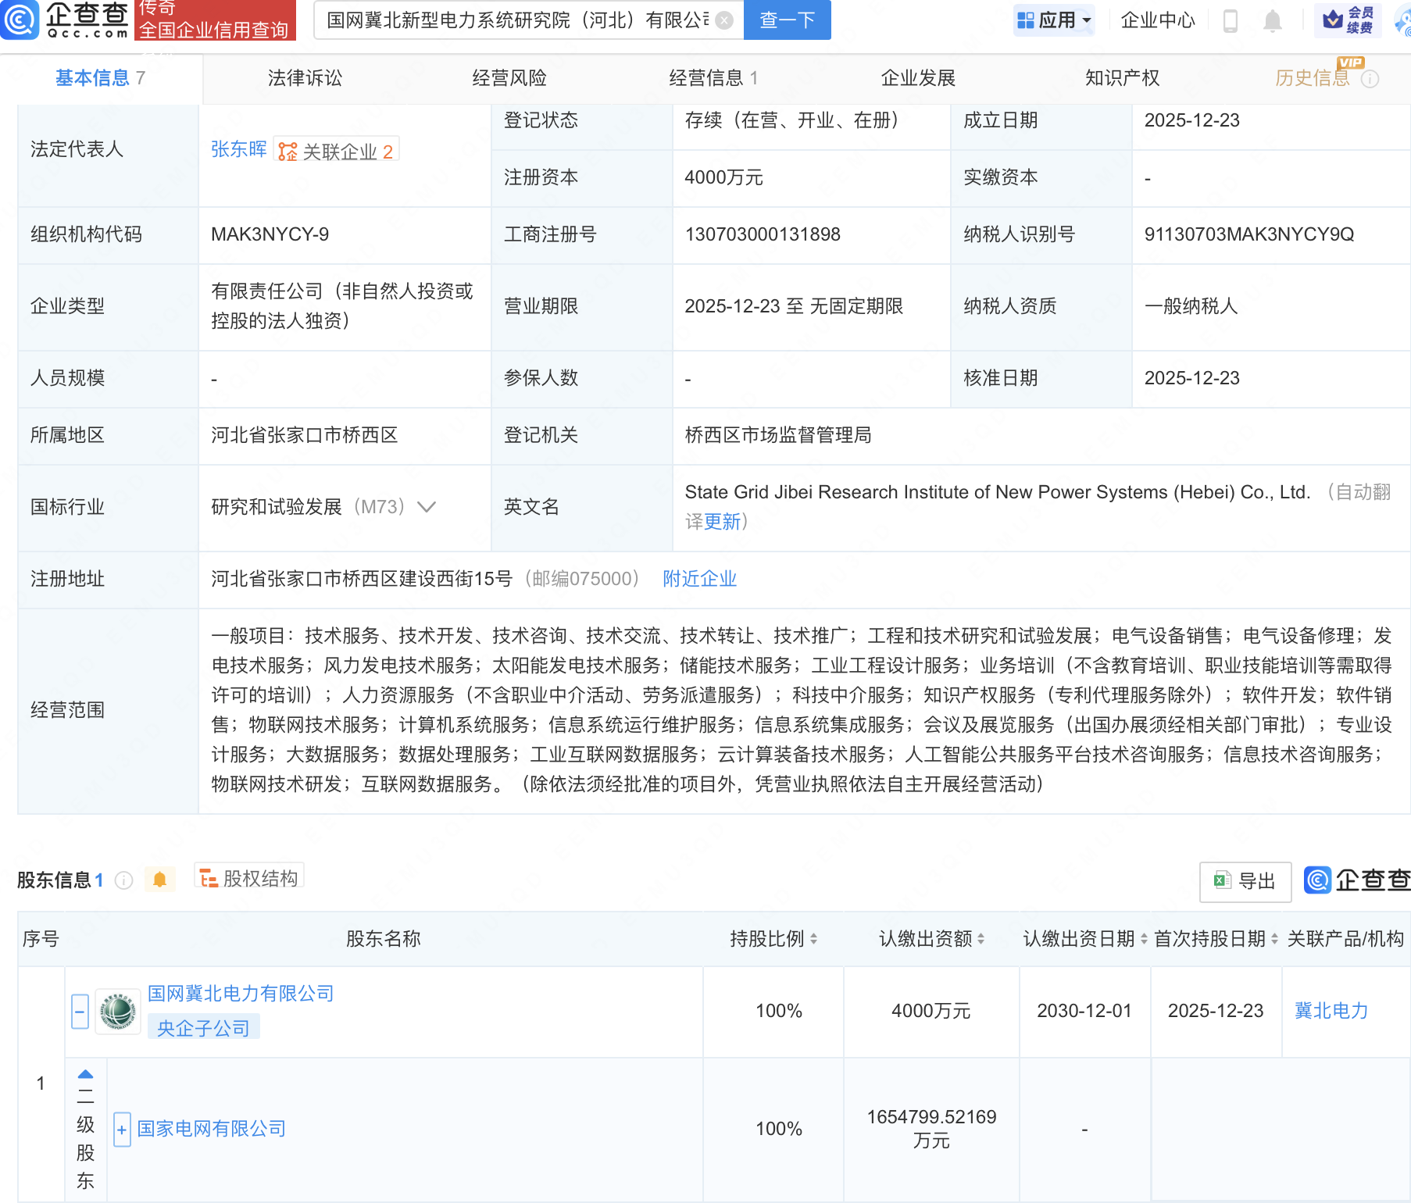The height and width of the screenshot is (1203, 1411).
Task: Sort by 持股比例 column
Action: pyautogui.click(x=813, y=939)
